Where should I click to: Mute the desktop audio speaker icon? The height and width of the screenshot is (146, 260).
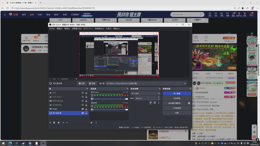tap(92, 110)
